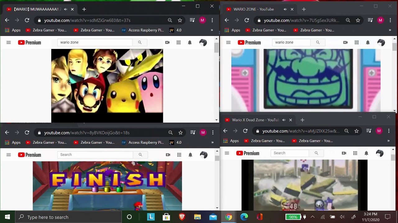The height and width of the screenshot is (223, 398).
Task: Close the MUWAAAAAAA tab in the top-left window
Action: point(72,9)
